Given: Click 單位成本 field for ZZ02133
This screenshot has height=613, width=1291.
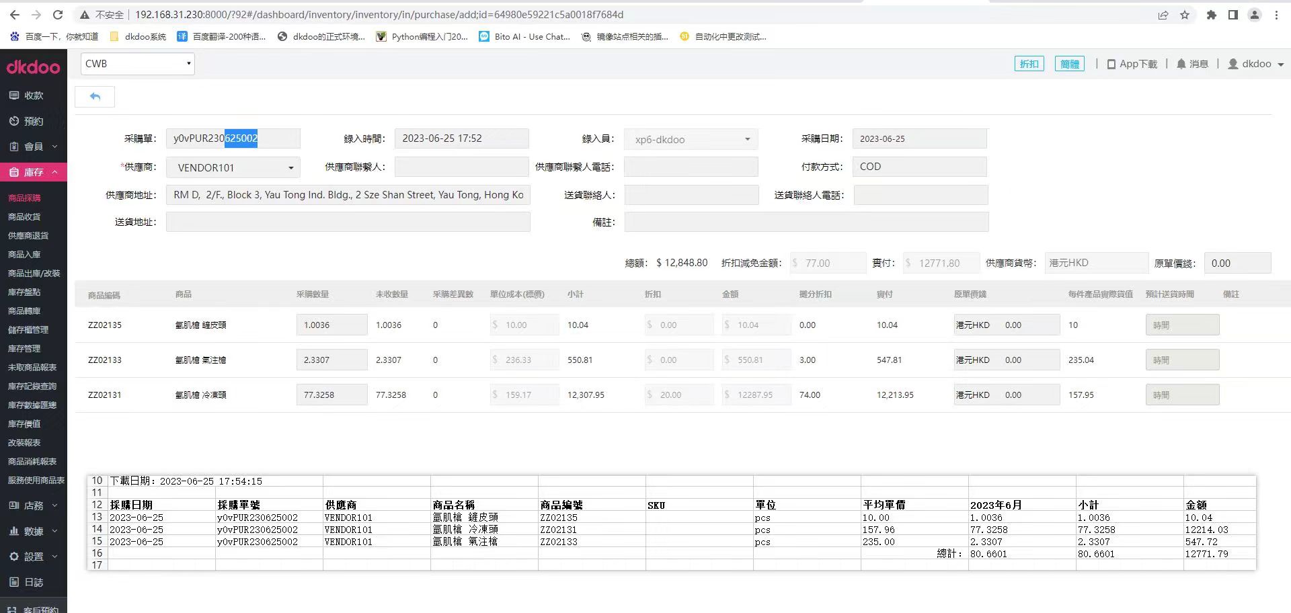Looking at the screenshot, I should (x=524, y=360).
